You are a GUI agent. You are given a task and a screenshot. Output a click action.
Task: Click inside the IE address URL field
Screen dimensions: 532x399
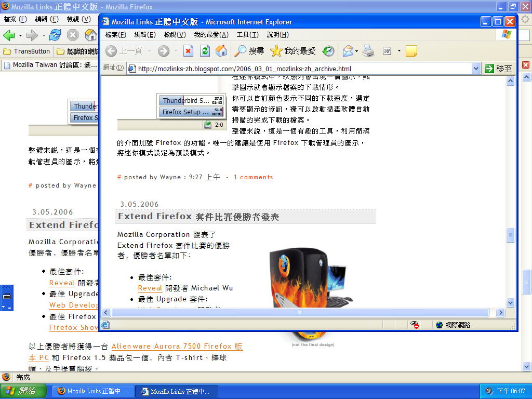coord(300,69)
